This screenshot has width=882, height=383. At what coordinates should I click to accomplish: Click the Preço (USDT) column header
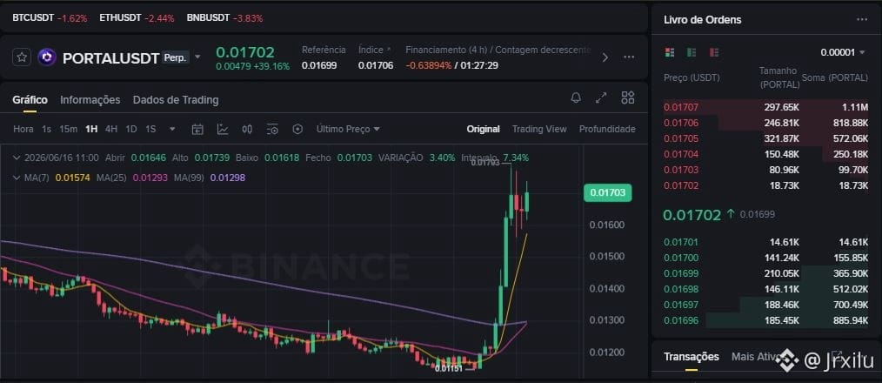[692, 77]
